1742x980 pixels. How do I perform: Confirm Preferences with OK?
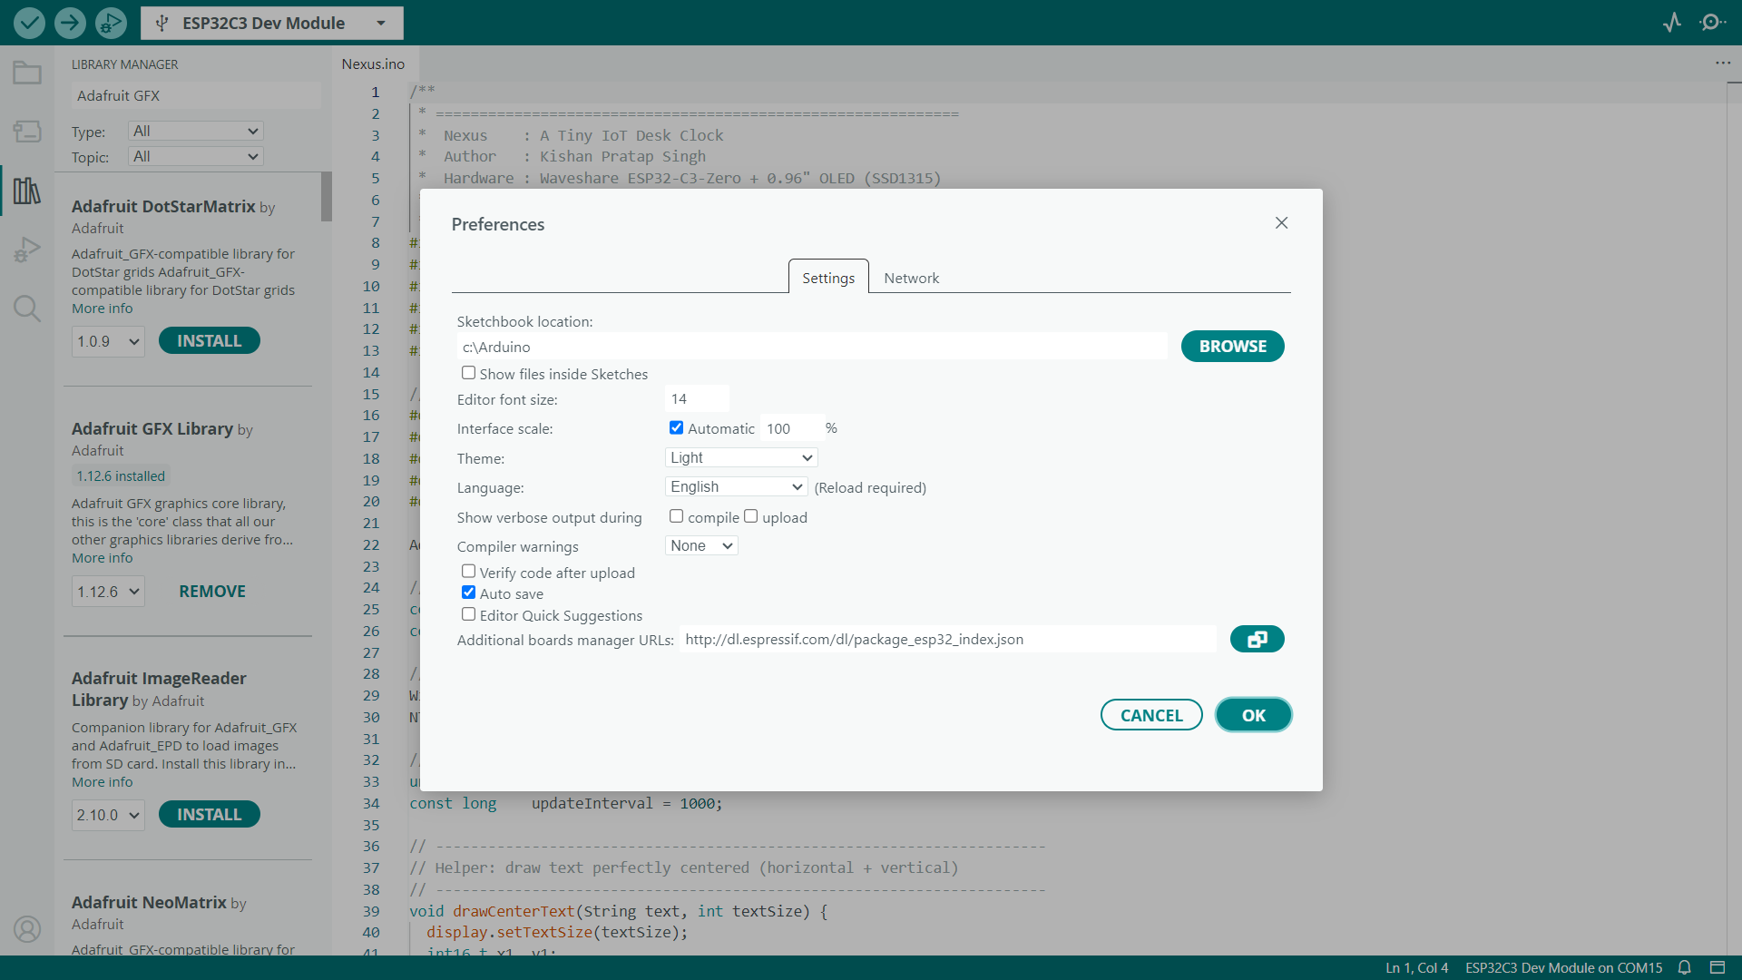click(1254, 715)
